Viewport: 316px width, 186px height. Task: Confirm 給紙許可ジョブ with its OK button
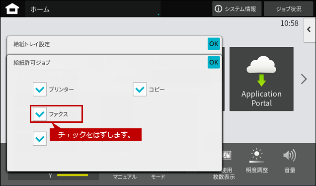[214, 62]
